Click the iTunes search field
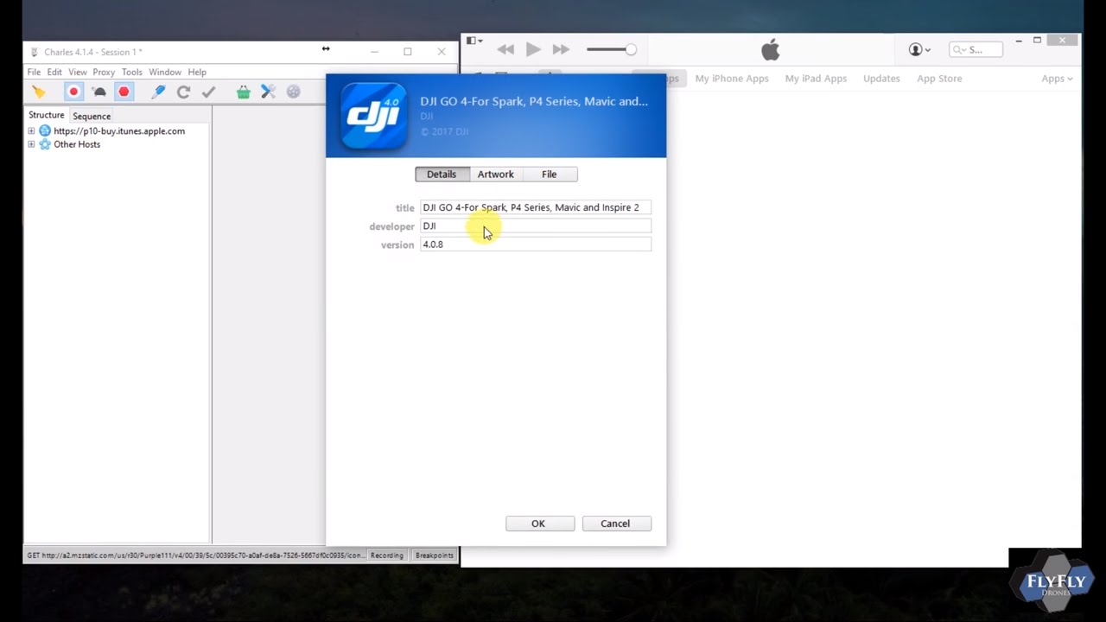Image resolution: width=1106 pixels, height=622 pixels. tap(976, 50)
